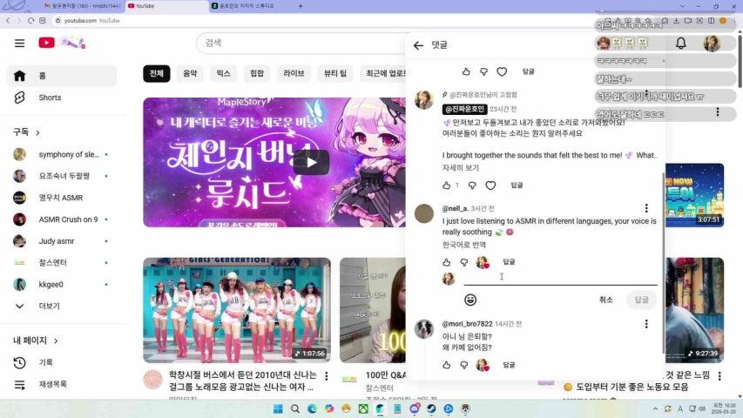
Task: Click the reply text input field
Action: pos(559,278)
